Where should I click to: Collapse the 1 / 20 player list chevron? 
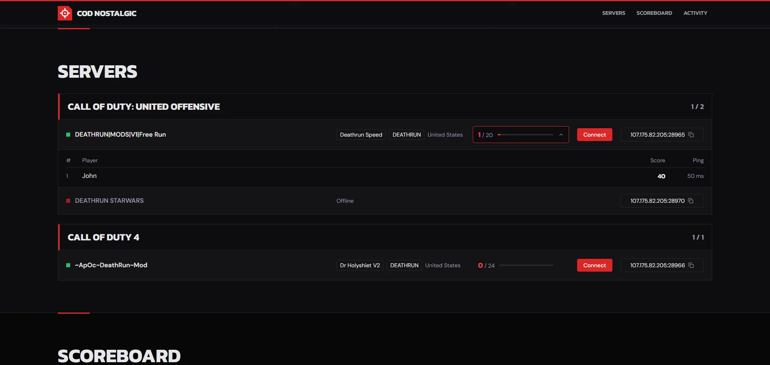tap(561, 135)
